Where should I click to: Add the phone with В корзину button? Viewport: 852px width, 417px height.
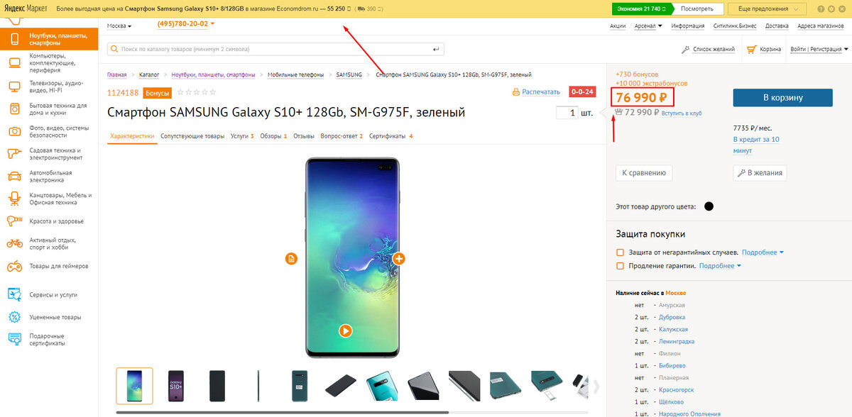tap(783, 98)
